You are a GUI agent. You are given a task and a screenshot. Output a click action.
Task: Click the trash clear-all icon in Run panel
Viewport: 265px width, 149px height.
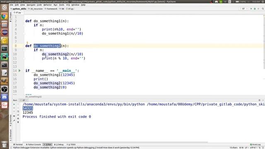18,122
